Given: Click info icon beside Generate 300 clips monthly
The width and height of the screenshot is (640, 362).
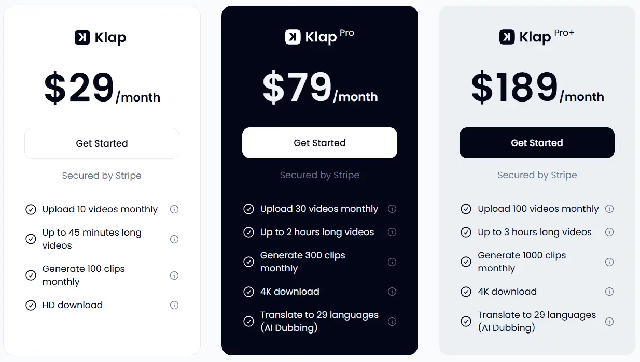Looking at the screenshot, I should [392, 262].
